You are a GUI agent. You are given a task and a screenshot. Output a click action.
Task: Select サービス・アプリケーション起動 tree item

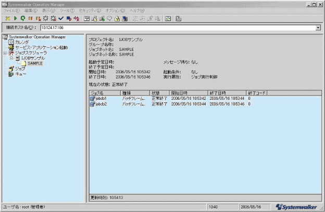tap(42, 48)
